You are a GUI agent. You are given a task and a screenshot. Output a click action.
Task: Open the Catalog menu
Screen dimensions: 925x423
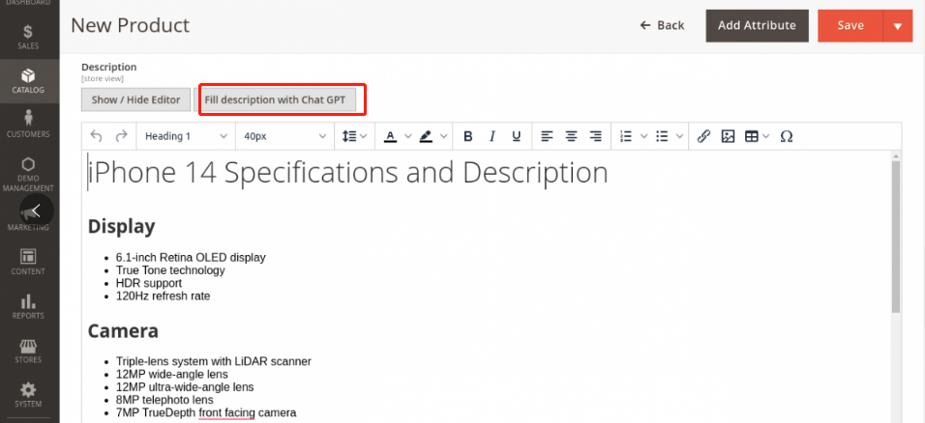tap(28, 81)
